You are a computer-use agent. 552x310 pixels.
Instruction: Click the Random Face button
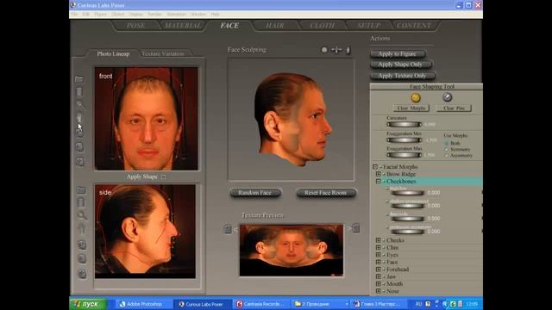tap(255, 193)
